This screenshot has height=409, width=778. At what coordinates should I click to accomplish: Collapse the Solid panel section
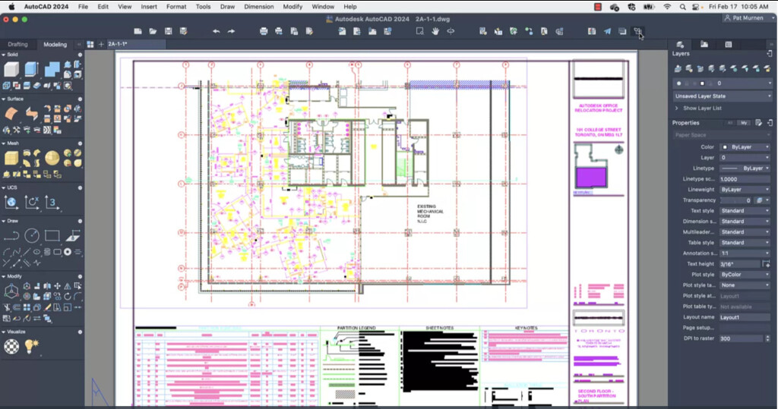4,55
